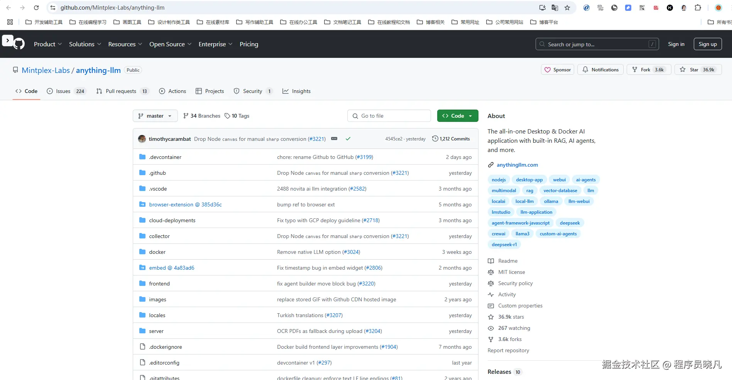Open the Issues tab
Image resolution: width=732 pixels, height=380 pixels.
[x=66, y=91]
